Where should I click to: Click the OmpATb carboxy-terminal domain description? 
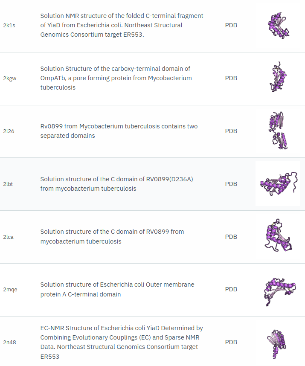(116, 78)
